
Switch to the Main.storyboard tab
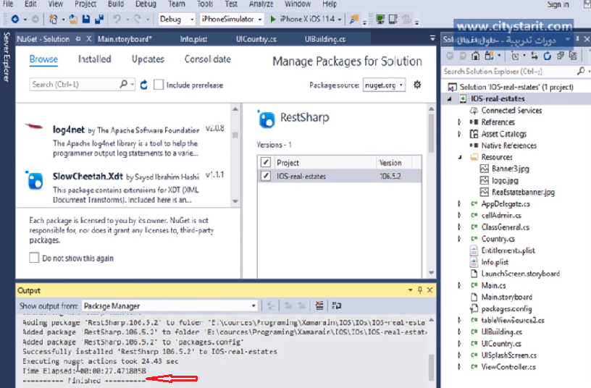pos(125,39)
